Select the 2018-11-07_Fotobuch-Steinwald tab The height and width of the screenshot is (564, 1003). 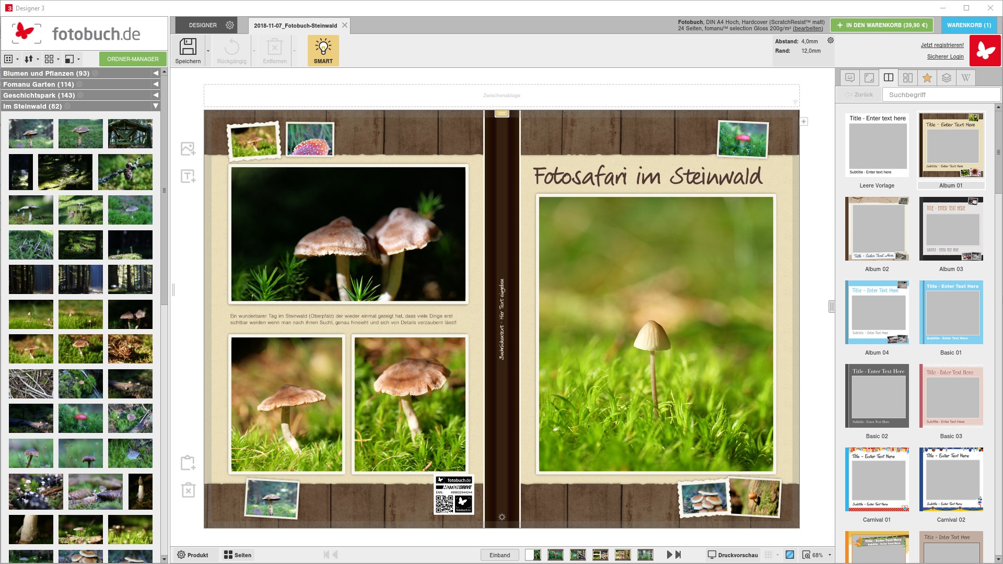coord(296,26)
